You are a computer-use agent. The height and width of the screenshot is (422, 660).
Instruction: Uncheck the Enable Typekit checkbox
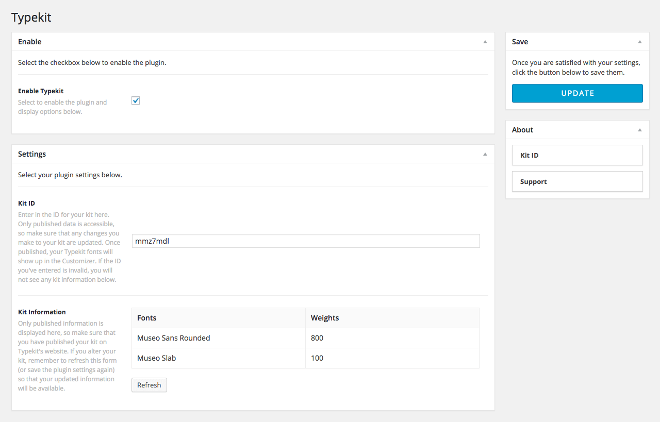(x=136, y=101)
